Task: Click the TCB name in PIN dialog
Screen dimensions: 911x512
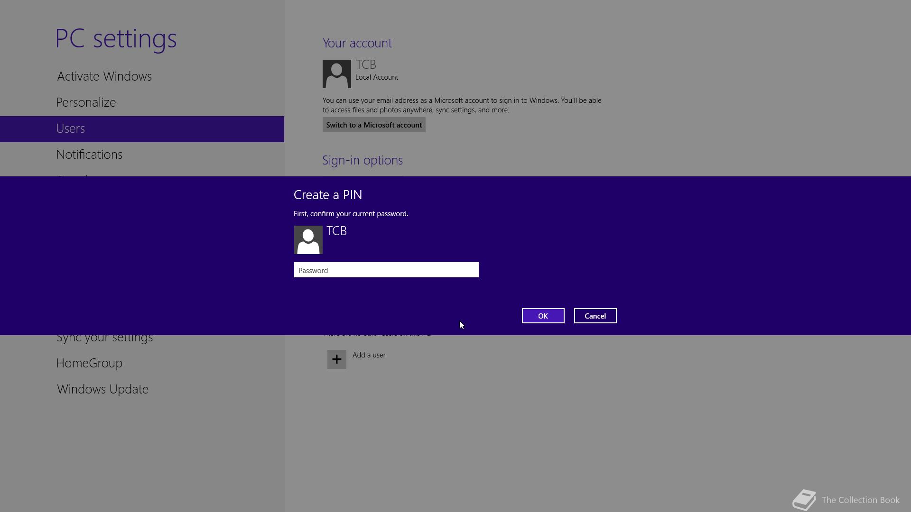Action: point(337,231)
